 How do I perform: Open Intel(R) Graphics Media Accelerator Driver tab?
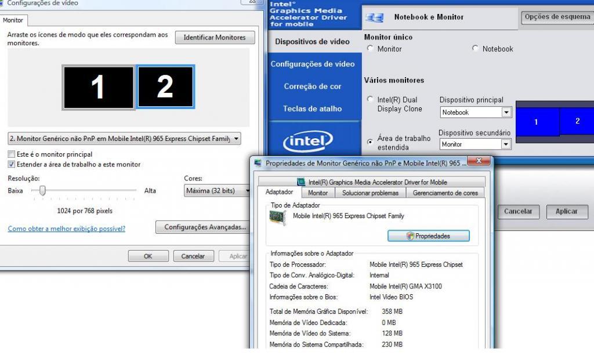(372, 182)
